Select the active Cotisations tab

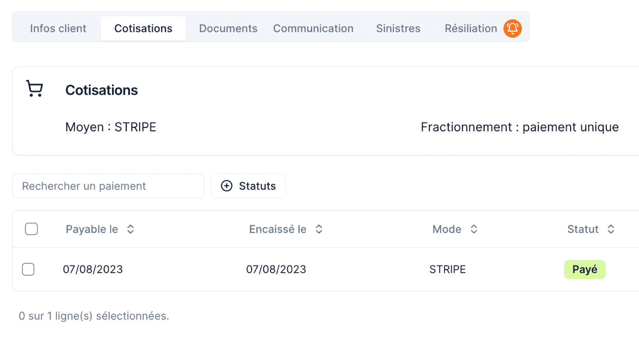point(143,28)
